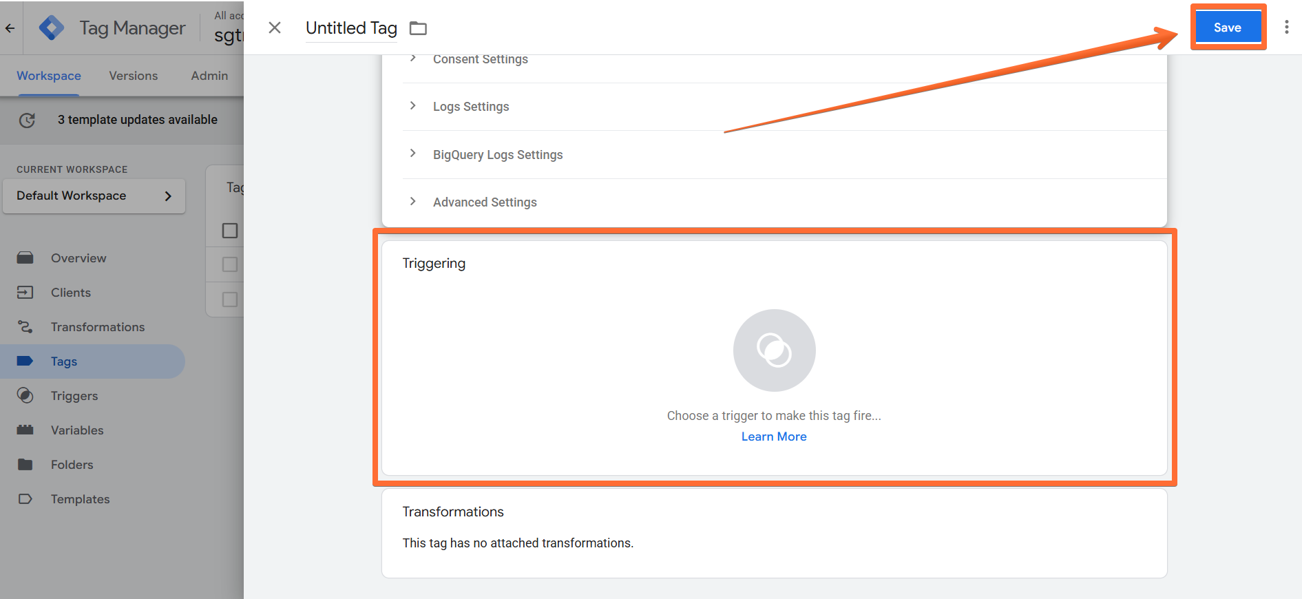This screenshot has width=1302, height=599.
Task: Expand the Advanced Settings chevron
Action: tap(412, 202)
